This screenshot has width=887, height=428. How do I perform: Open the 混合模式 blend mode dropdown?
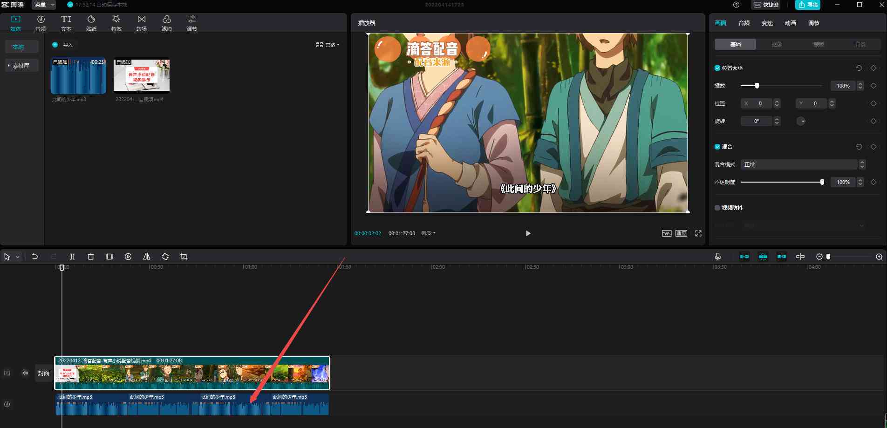pyautogui.click(x=803, y=164)
